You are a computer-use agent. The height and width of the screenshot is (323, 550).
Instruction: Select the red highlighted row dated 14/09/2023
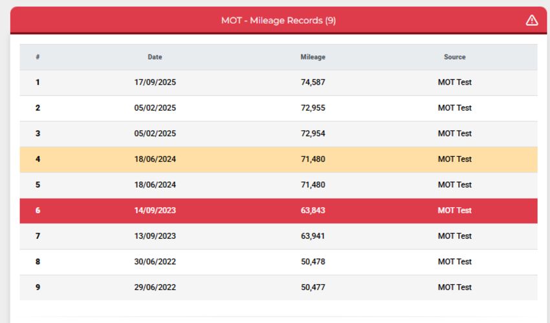pos(278,210)
